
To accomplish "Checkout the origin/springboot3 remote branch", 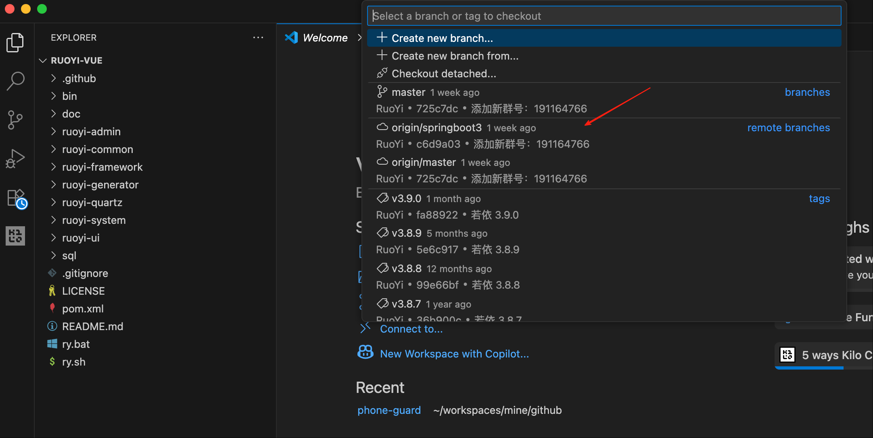I will pyautogui.click(x=436, y=128).
